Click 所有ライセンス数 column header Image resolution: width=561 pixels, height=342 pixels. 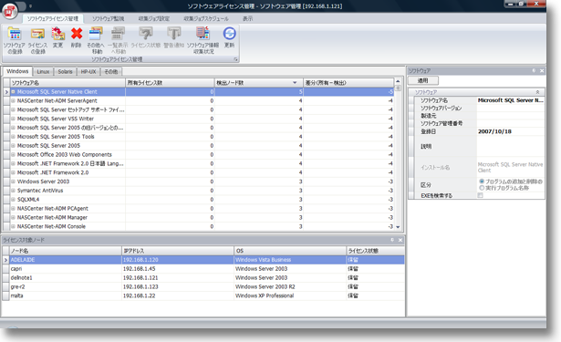[x=170, y=83]
